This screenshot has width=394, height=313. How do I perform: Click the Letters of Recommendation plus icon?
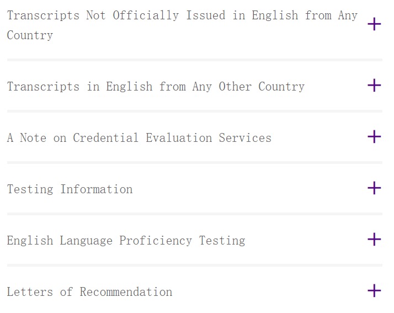tap(374, 290)
